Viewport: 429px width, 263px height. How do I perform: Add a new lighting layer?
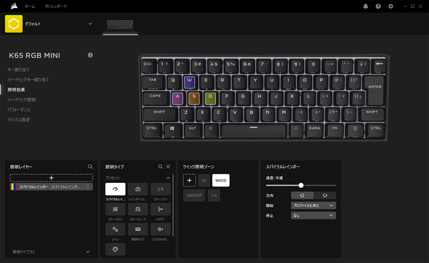tap(51, 178)
